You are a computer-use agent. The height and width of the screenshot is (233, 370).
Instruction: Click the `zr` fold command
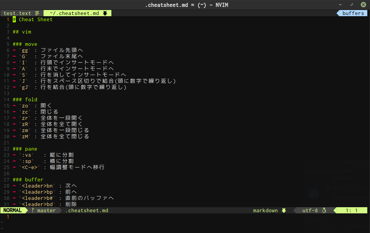click(25, 118)
